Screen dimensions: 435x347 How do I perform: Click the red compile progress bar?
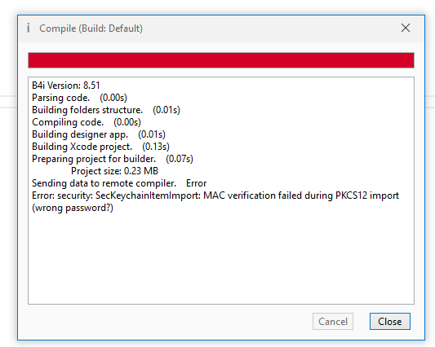click(221, 60)
